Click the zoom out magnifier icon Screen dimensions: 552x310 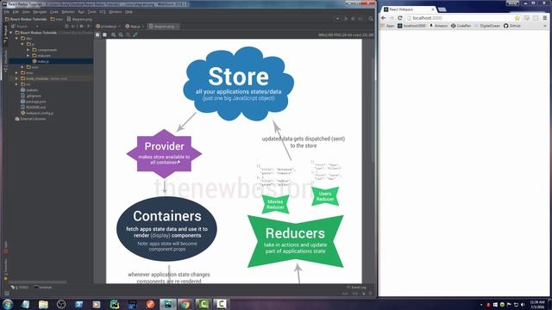121,34
